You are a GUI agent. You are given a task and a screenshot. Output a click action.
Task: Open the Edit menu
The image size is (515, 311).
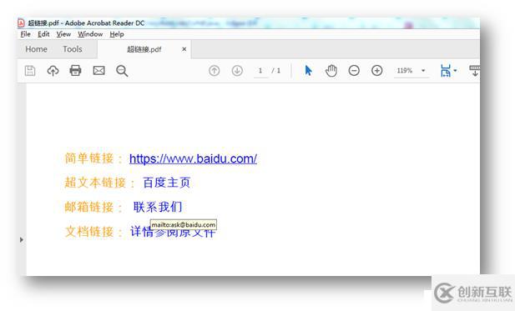point(43,34)
